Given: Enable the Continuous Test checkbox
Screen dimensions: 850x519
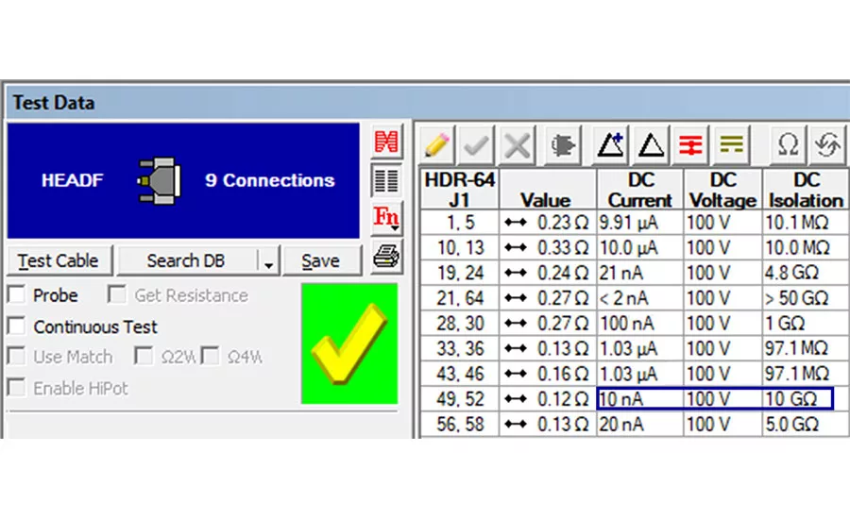Looking at the screenshot, I should (17, 326).
